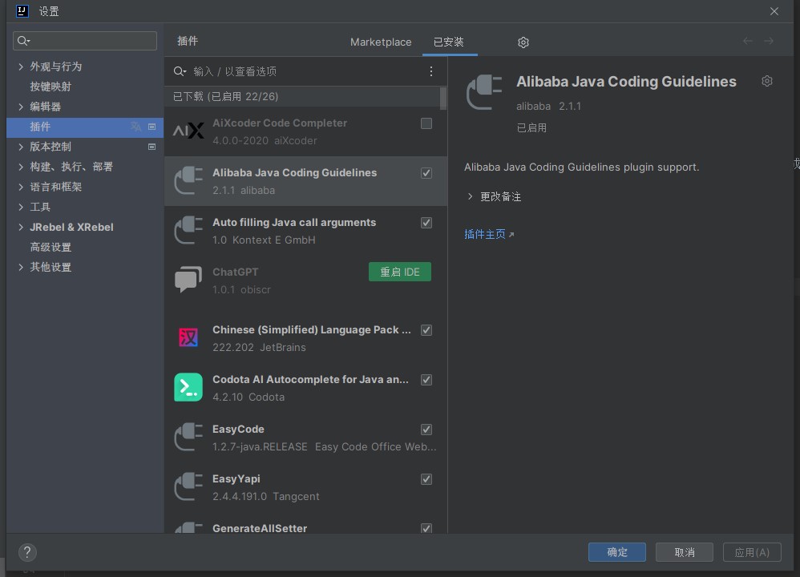Click the 已启用 status text
This screenshot has width=800, height=577.
click(x=531, y=127)
